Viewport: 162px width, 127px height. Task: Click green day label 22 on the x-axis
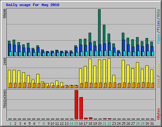(x=109, y=124)
